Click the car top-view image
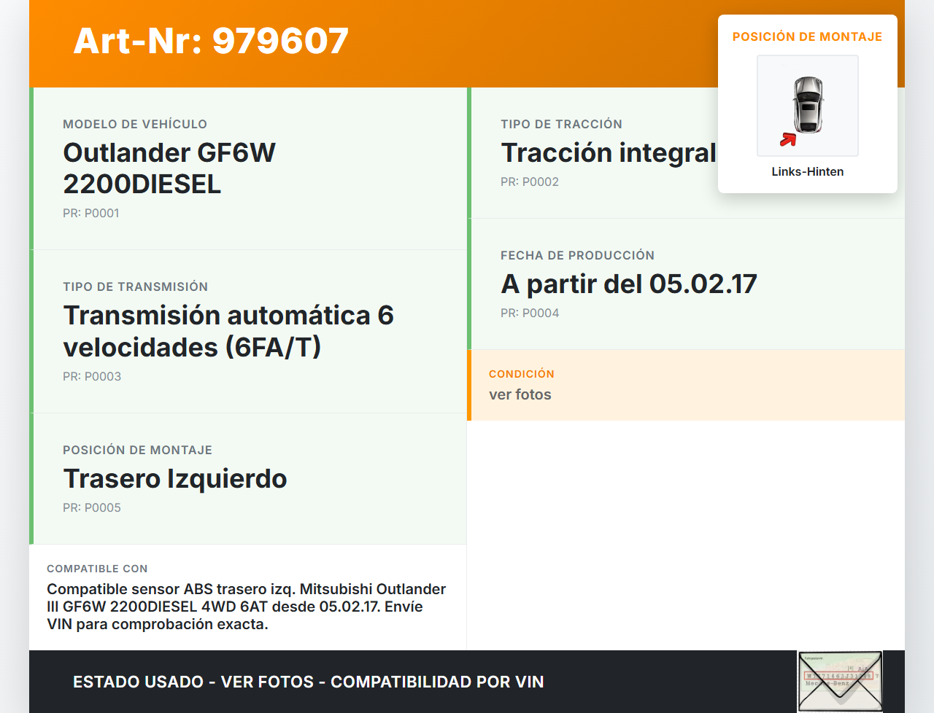 click(808, 104)
